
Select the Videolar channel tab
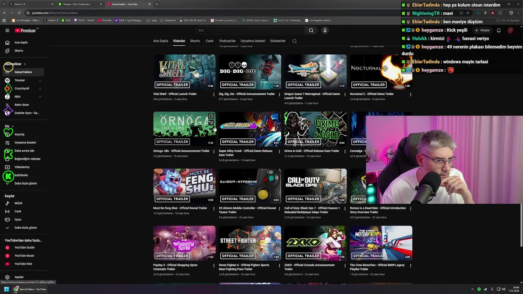pyautogui.click(x=179, y=41)
